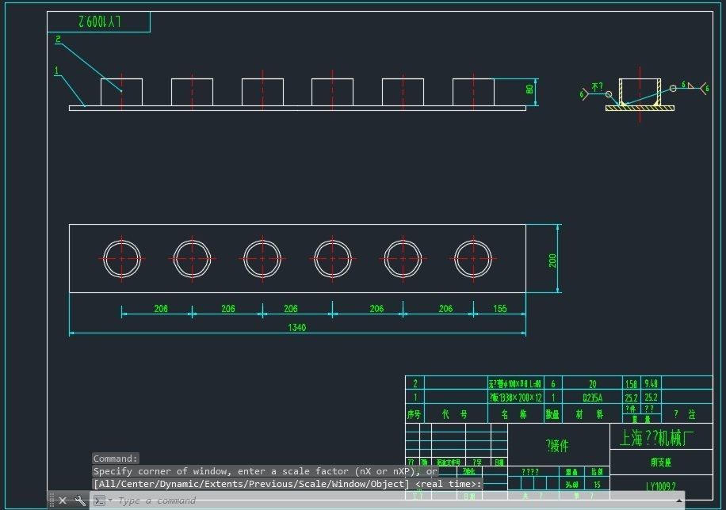Image resolution: width=726 pixels, height=510 pixels.
Task: Select the part callout number 2
Action: point(58,39)
